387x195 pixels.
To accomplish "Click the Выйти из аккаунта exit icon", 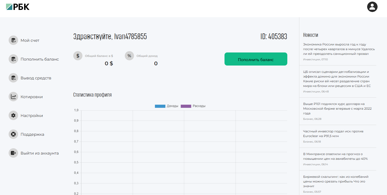I will [13, 153].
